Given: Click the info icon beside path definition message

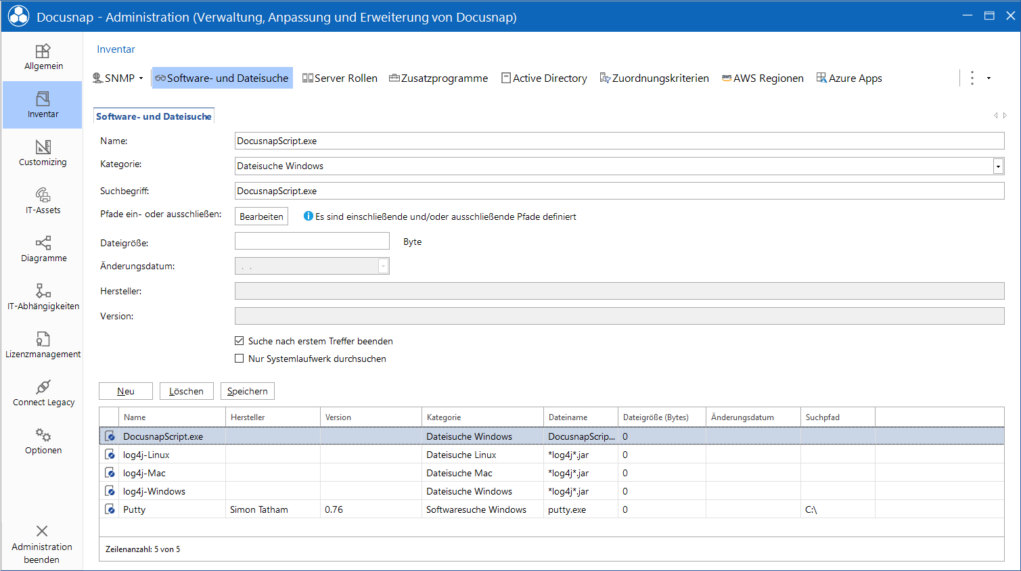Looking at the screenshot, I should [x=309, y=216].
